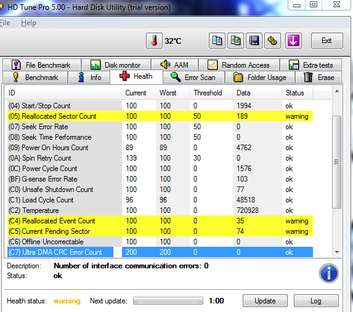Copy info to clipboard icon
353x312 pixels.
[217, 41]
